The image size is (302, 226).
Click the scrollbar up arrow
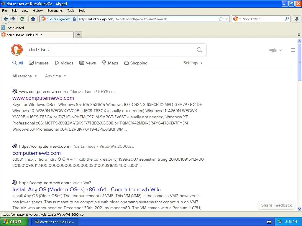coord(299,41)
